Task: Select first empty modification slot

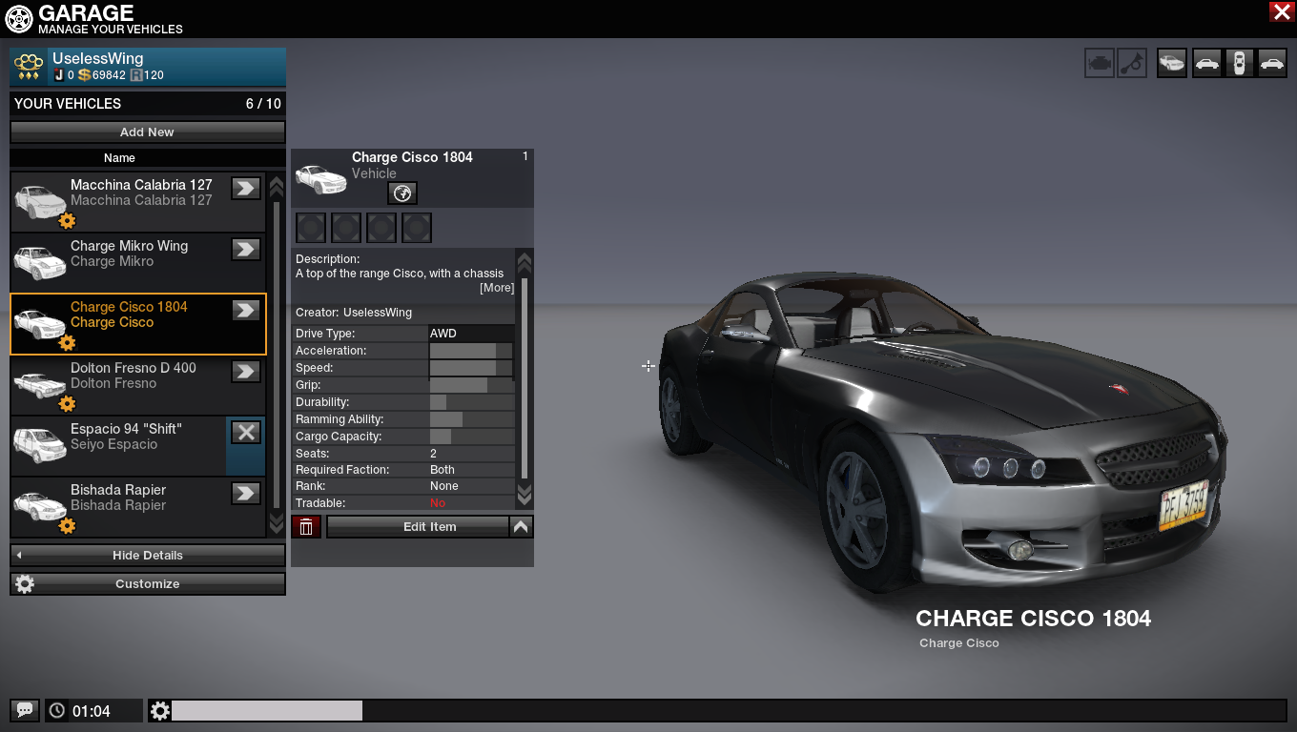Action: (x=311, y=228)
